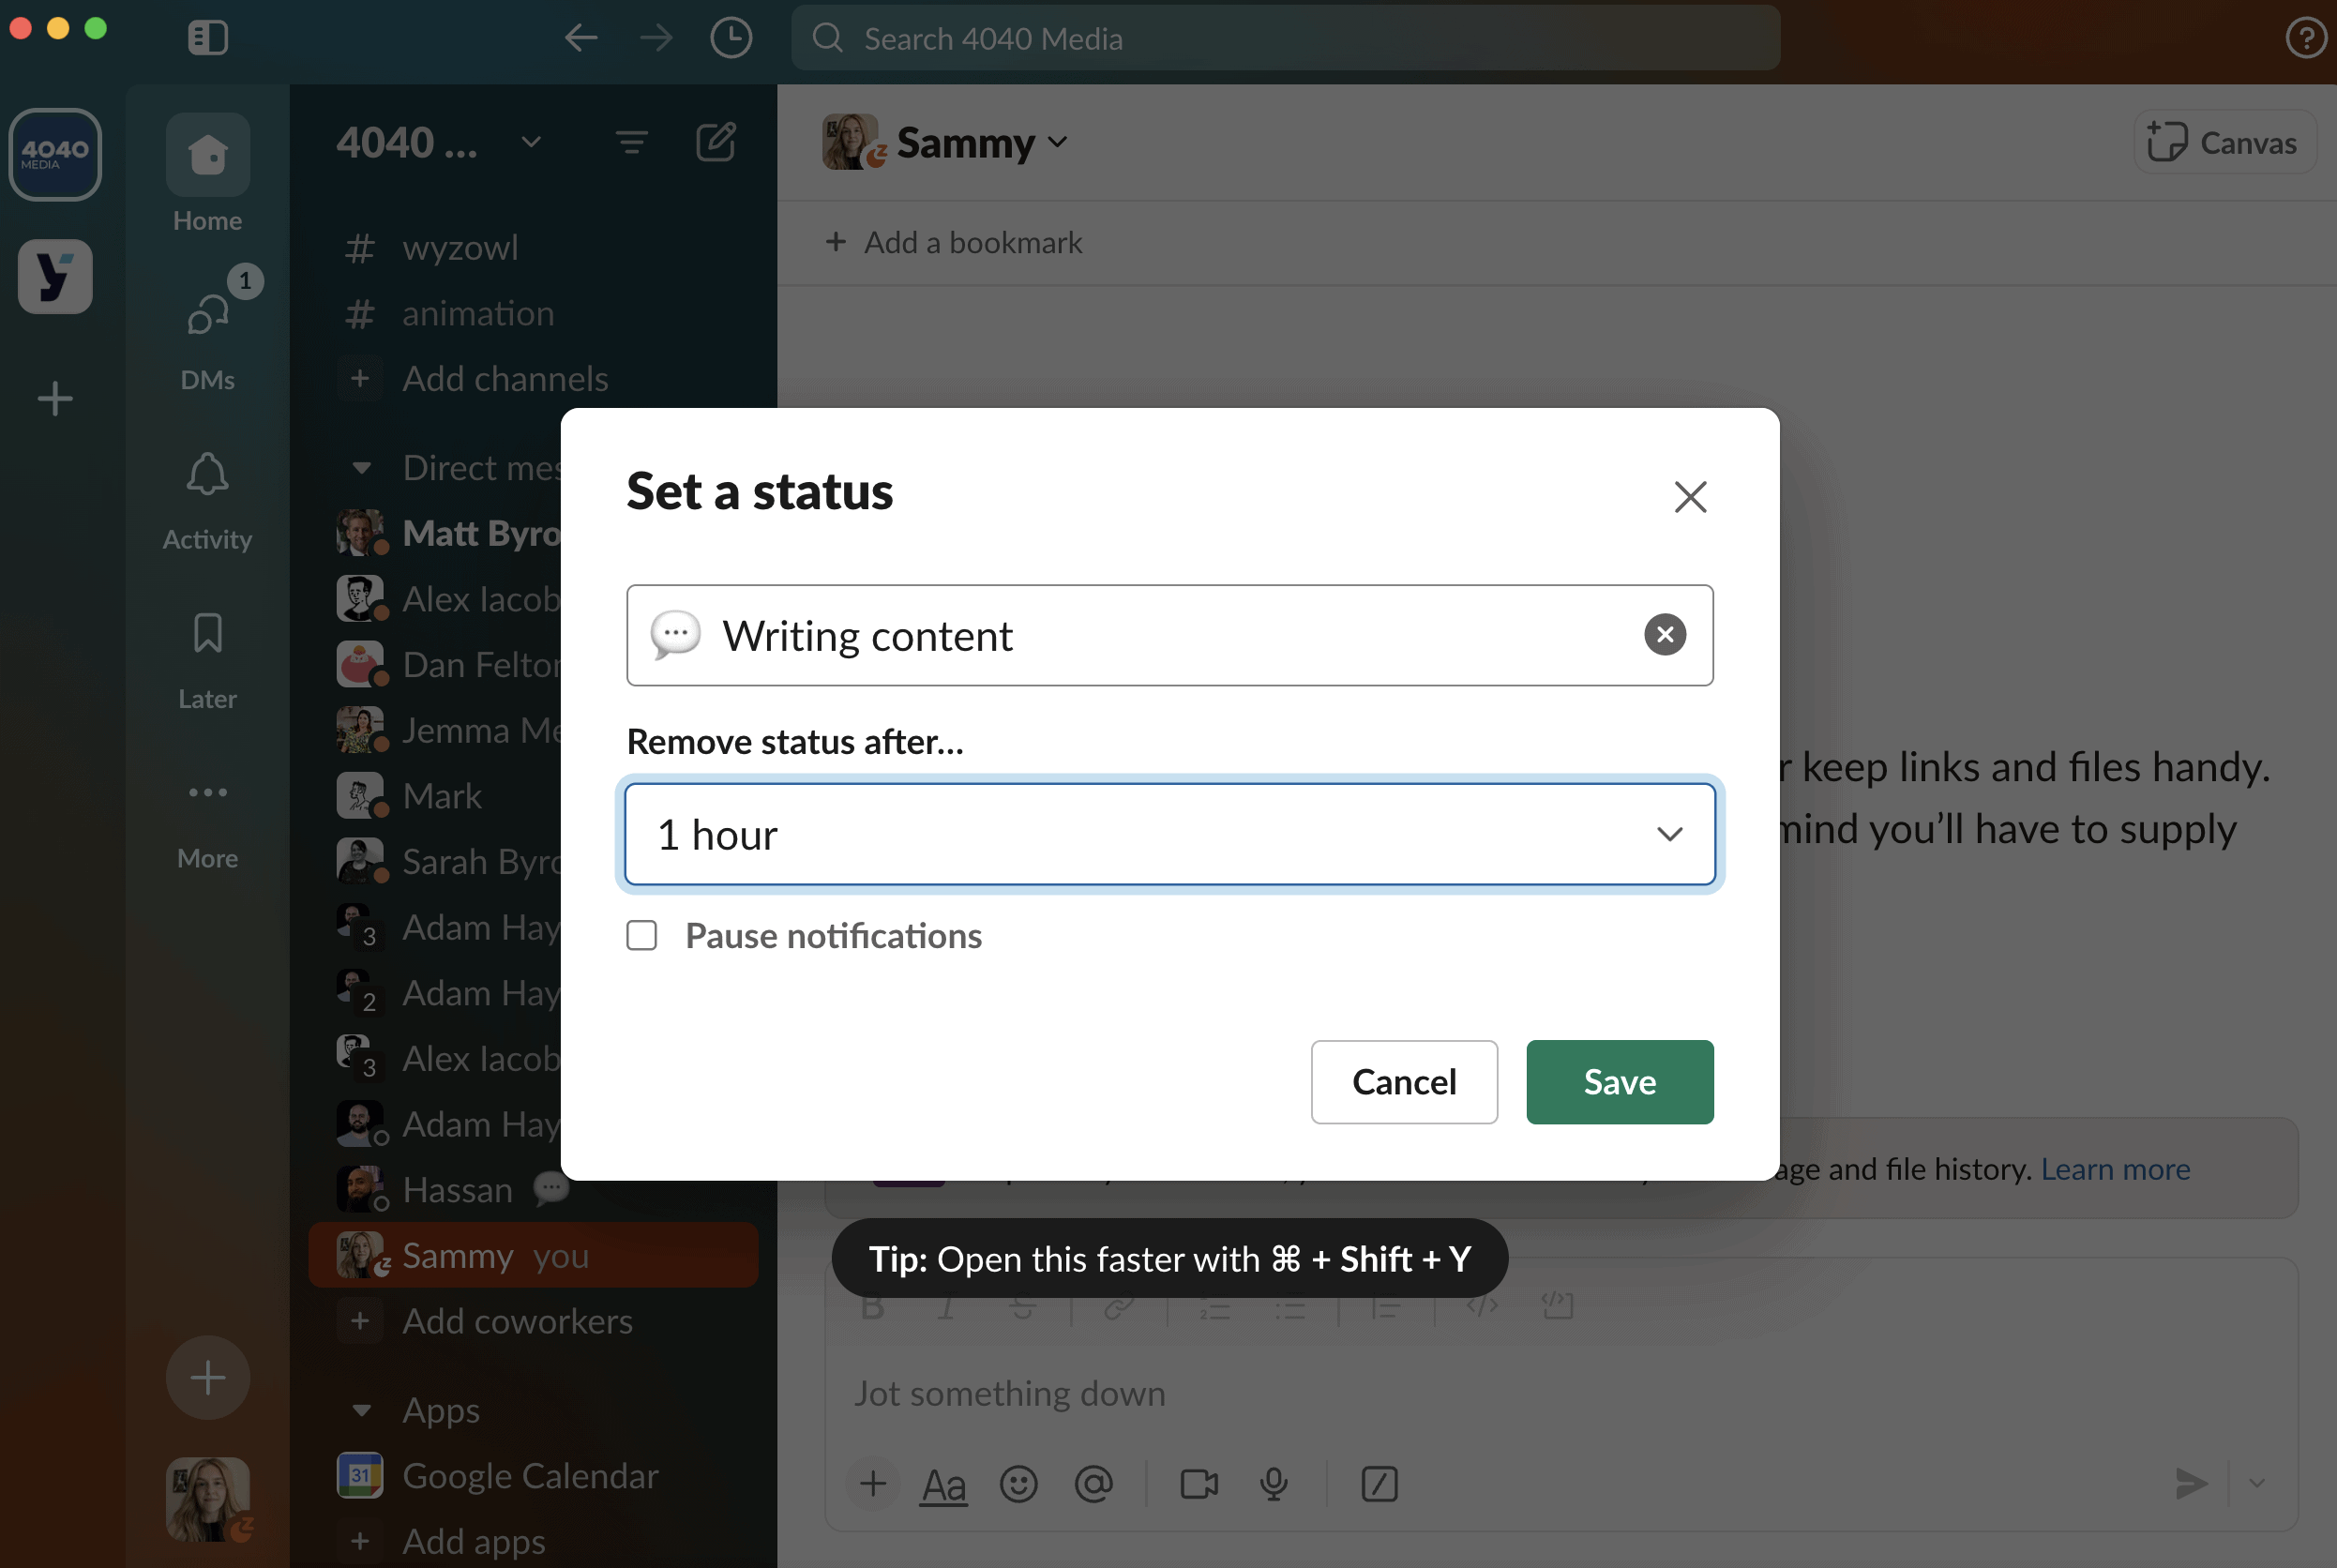The width and height of the screenshot is (2337, 1568).
Task: Open the Activity bell icon
Action: pyautogui.click(x=207, y=475)
